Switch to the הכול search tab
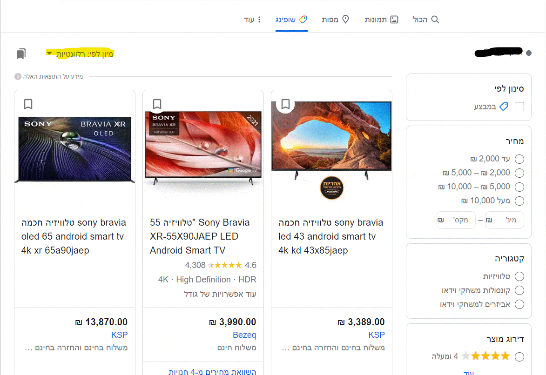This screenshot has width=546, height=375. 425,20
